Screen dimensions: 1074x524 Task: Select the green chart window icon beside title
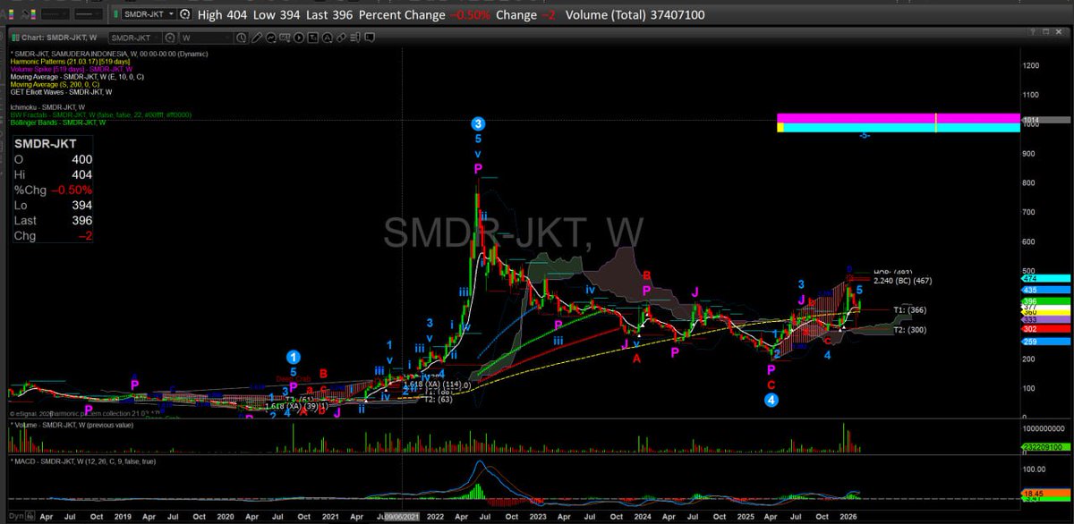[15, 38]
